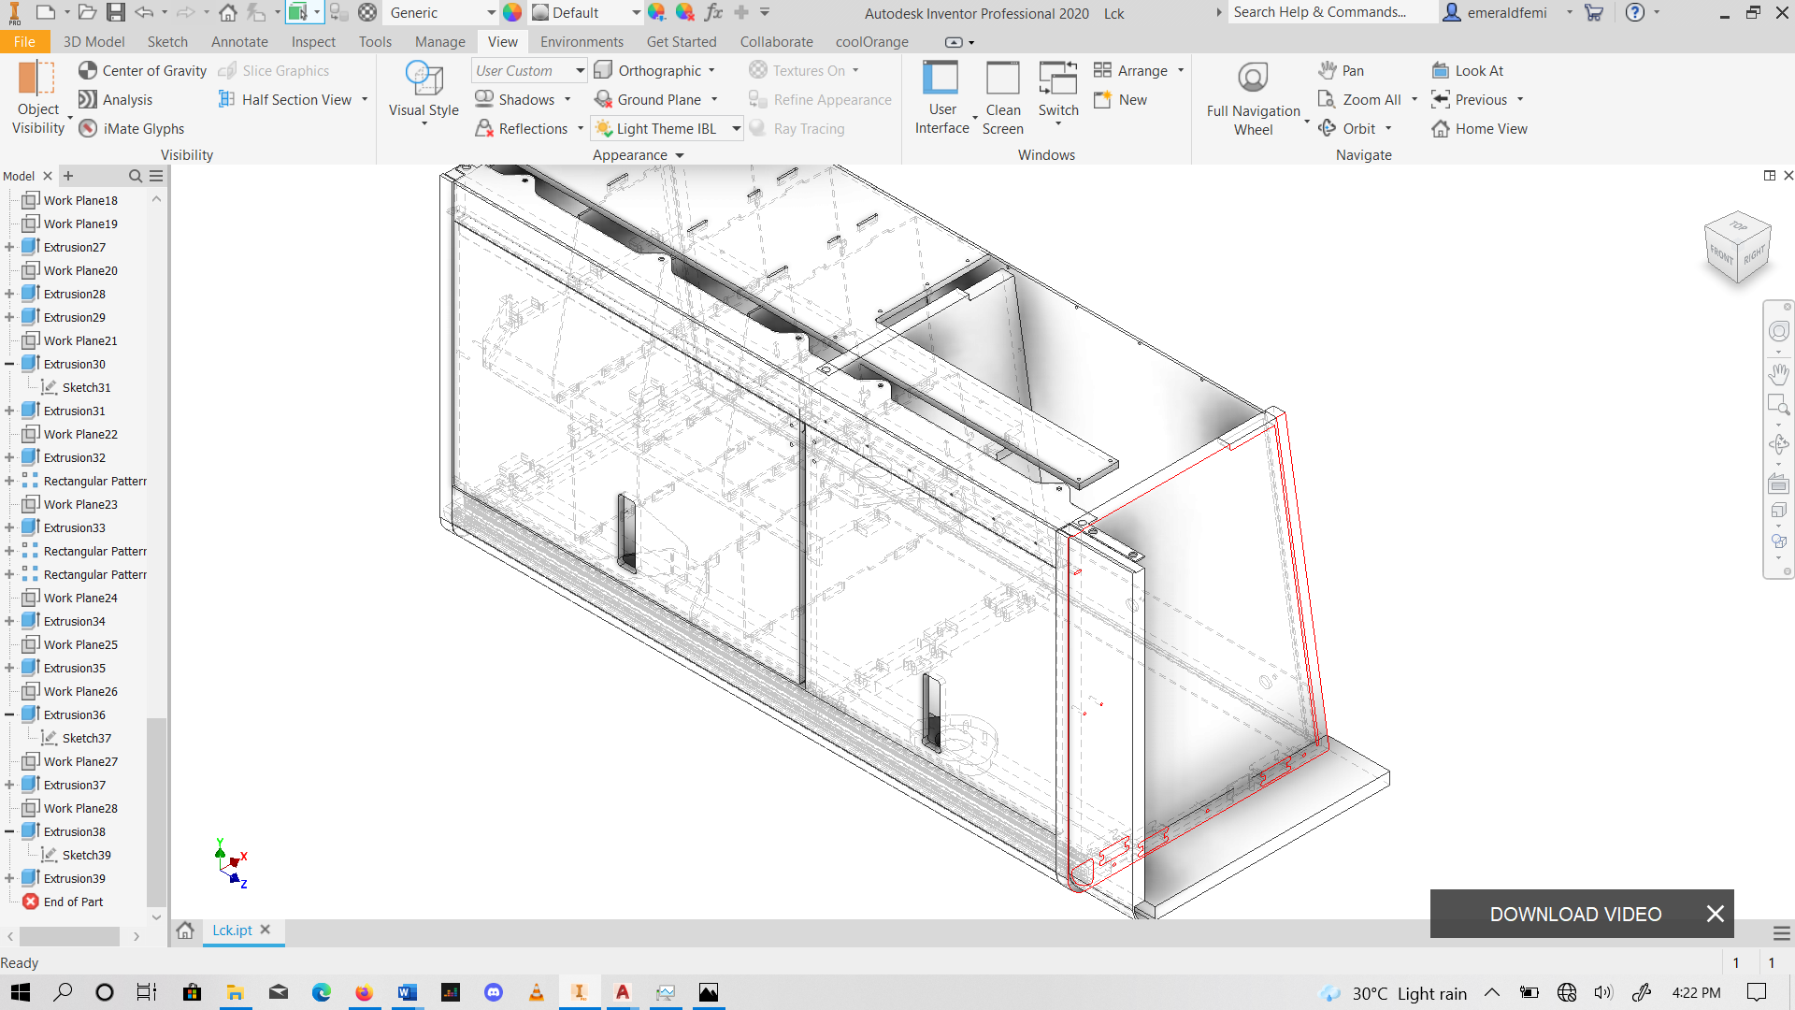The height and width of the screenshot is (1010, 1795).
Task: Toggle iMate Glyphs visibility
Action: coord(131,129)
